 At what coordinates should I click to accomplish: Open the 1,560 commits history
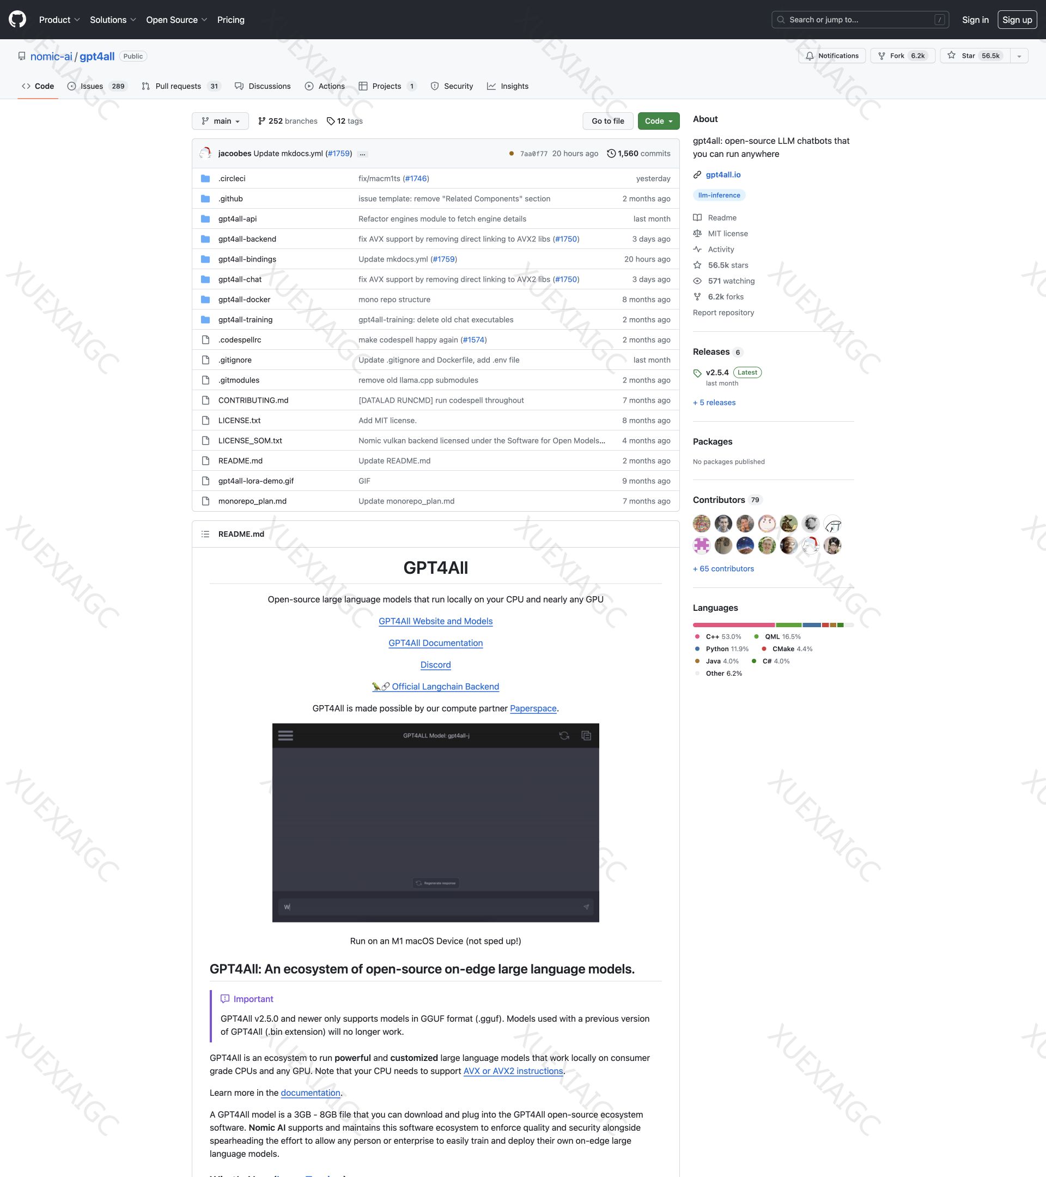click(x=638, y=154)
